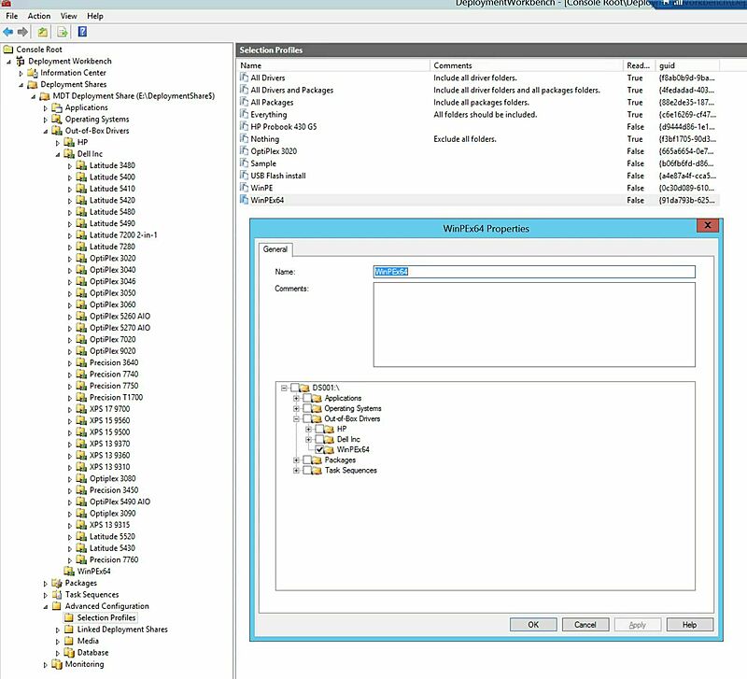Check the Dell Inc folder checkbox
747x679 pixels.
coord(319,439)
